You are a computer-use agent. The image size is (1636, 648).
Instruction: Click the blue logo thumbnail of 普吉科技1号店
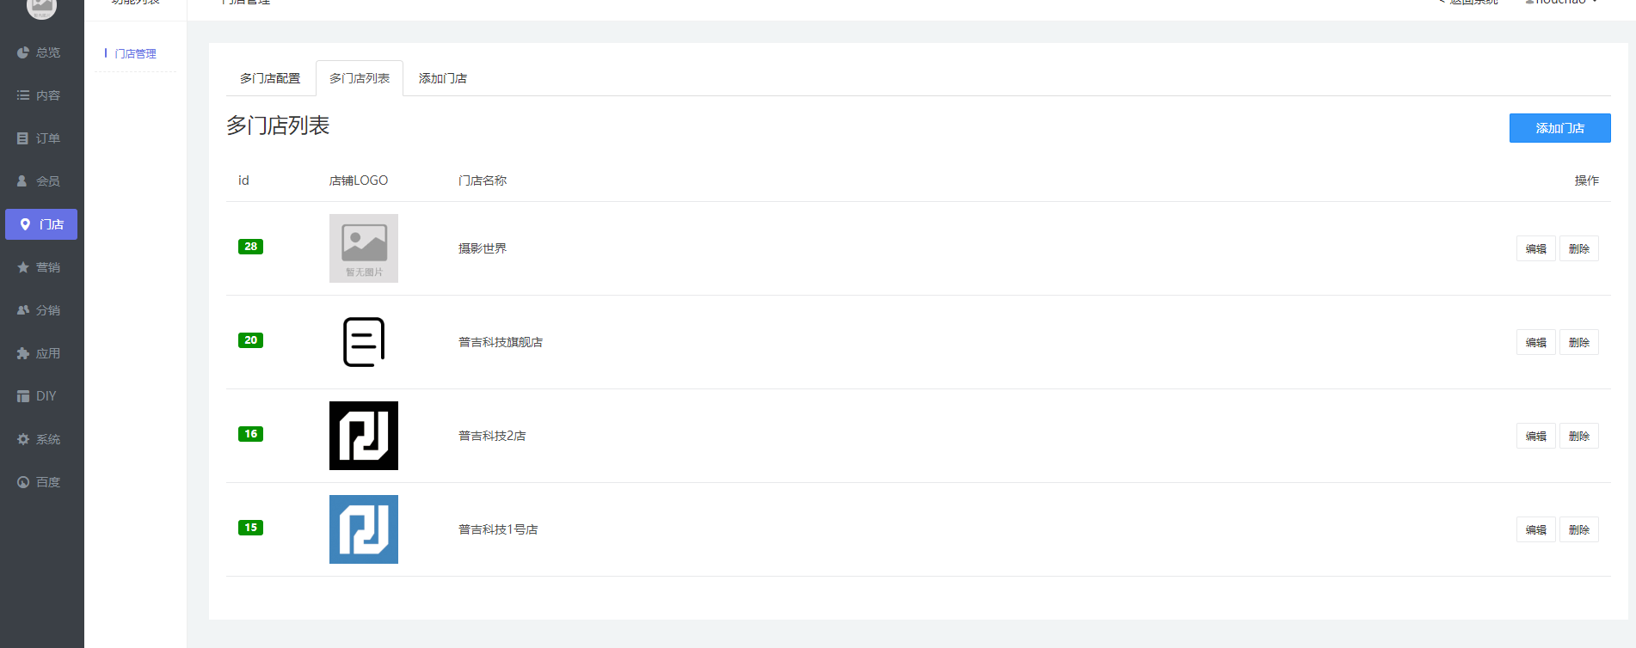pyautogui.click(x=364, y=529)
